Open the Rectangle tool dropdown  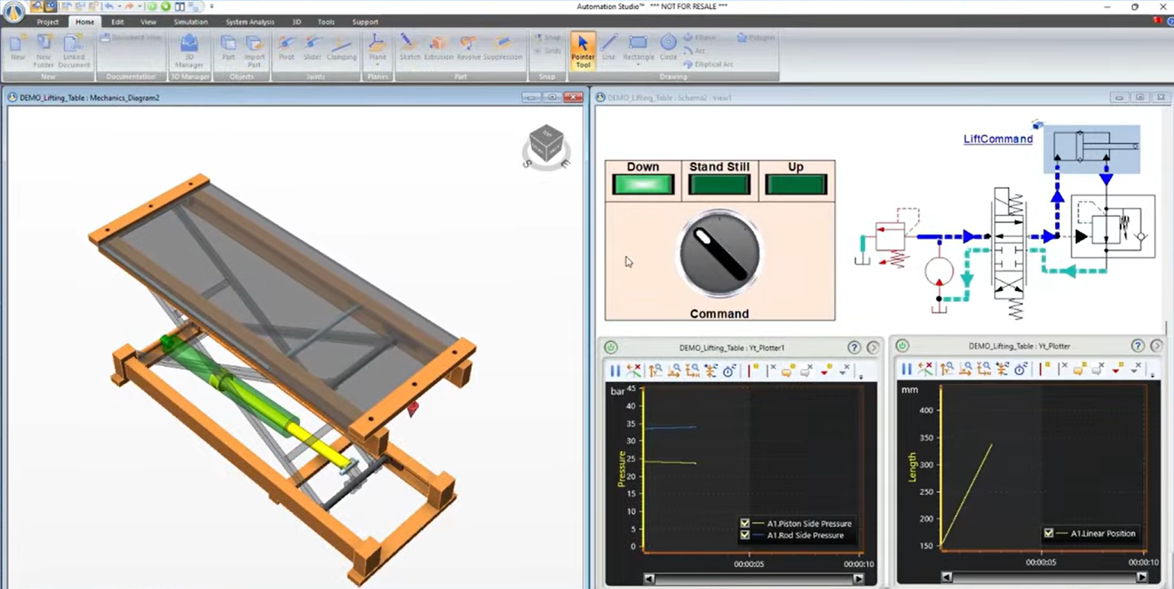pyautogui.click(x=638, y=66)
